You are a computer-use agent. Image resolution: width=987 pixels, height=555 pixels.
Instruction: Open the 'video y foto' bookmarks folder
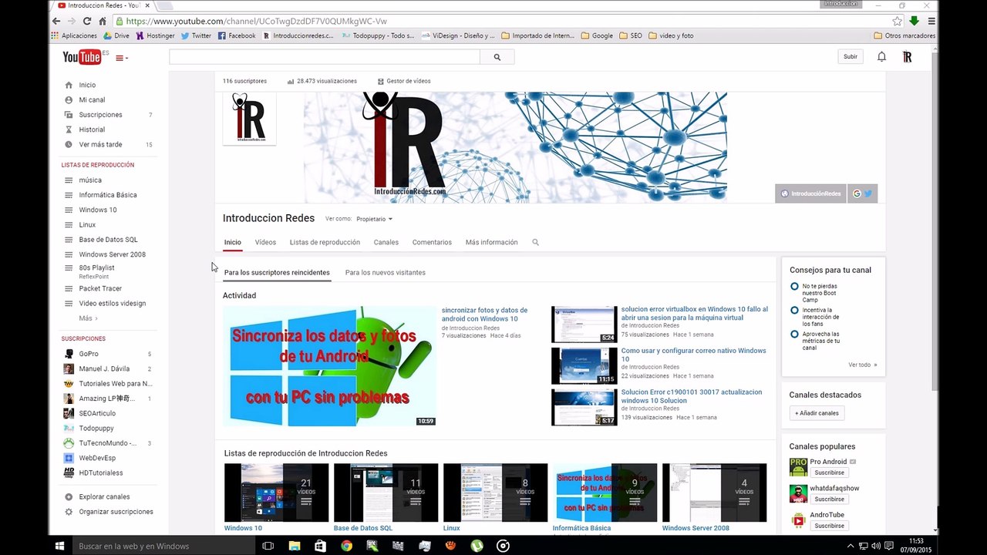click(x=671, y=35)
